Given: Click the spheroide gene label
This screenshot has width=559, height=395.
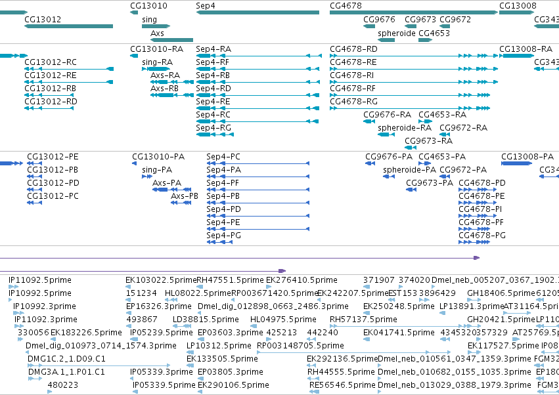Looking at the screenshot, I should (397, 33).
